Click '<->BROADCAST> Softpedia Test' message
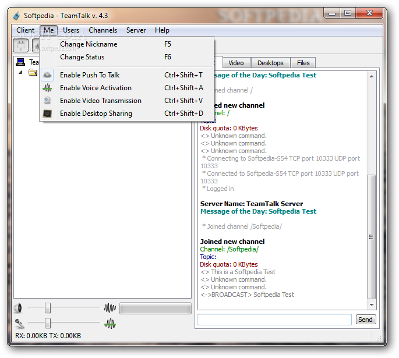The height and width of the screenshot is (358, 399). tap(247, 295)
